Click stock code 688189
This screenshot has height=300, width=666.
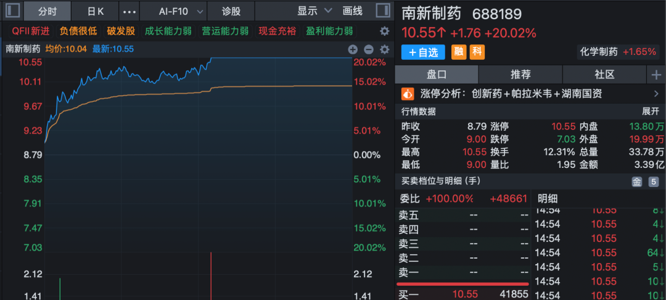coord(497,14)
